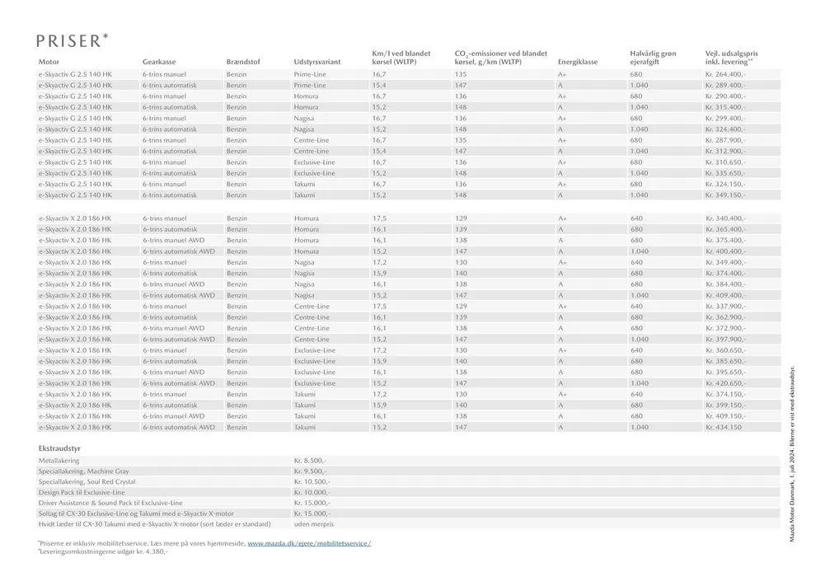Click the PRISER page heading
Screen dimensions: 816x577
click(73, 40)
